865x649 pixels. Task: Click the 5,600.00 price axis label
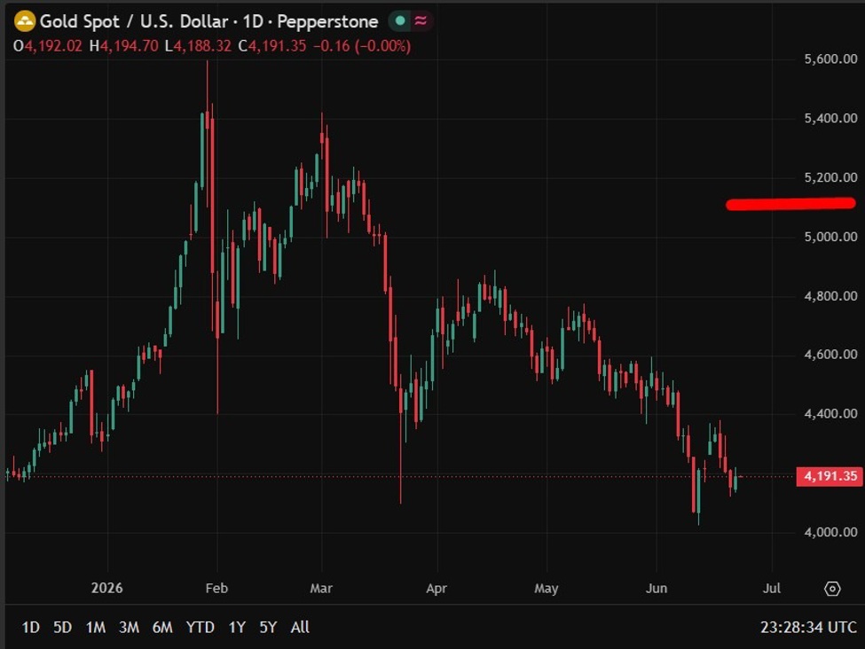[x=830, y=59]
